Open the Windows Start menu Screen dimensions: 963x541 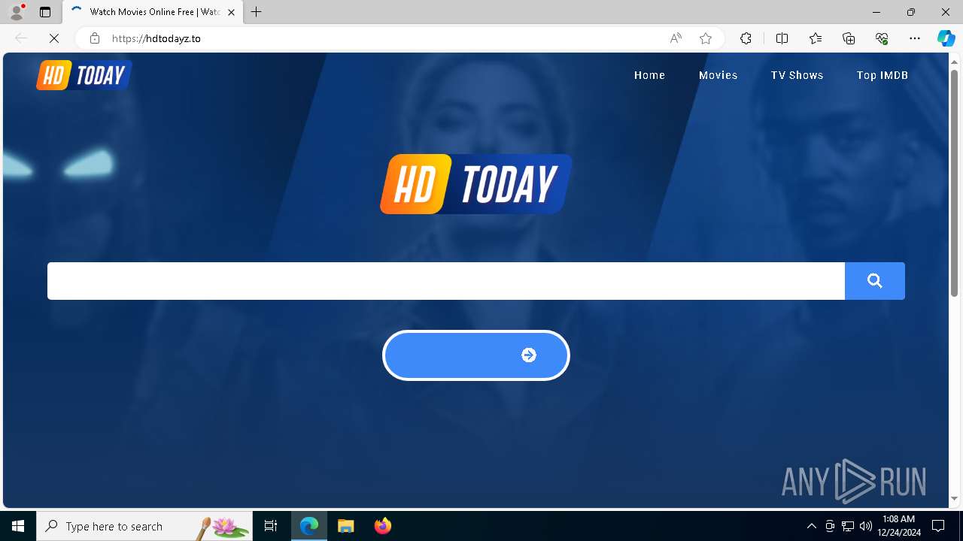(x=18, y=526)
